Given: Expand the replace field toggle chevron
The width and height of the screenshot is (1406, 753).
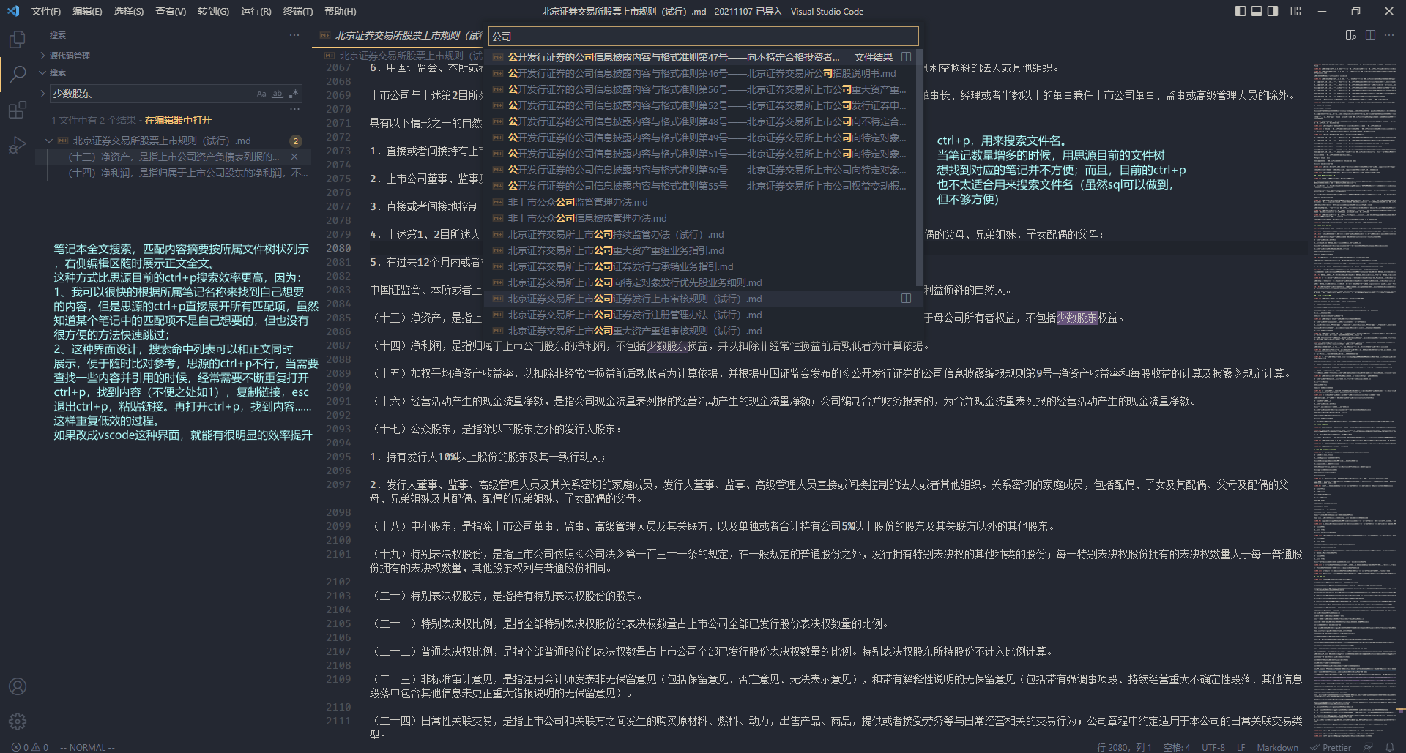Looking at the screenshot, I should 42,94.
